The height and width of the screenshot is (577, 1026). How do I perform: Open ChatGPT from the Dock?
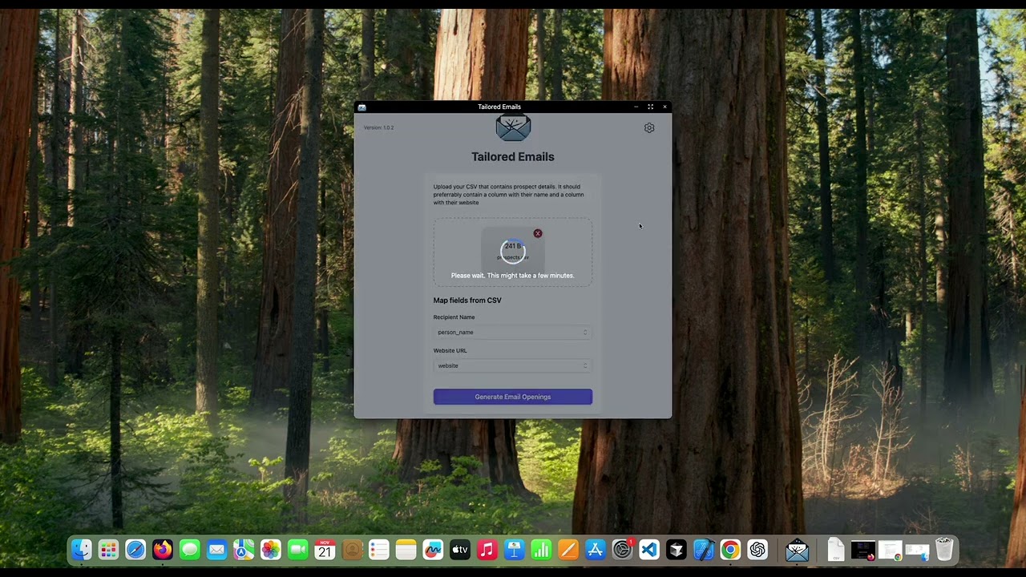pyautogui.click(x=757, y=550)
